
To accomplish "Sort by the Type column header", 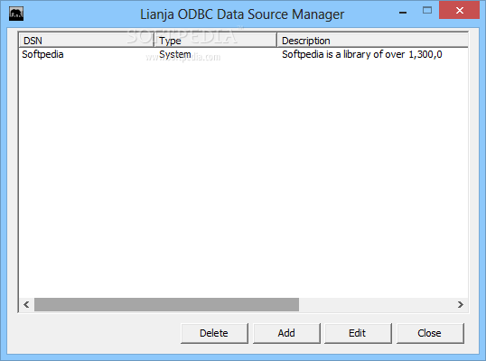I will 215,41.
